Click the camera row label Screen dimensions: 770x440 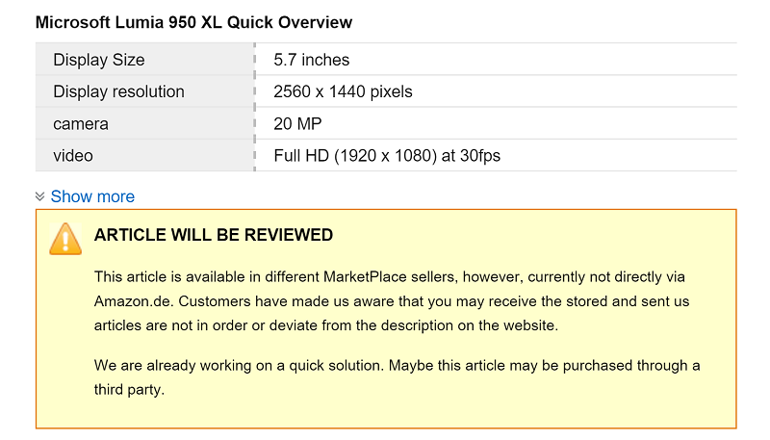pos(81,124)
